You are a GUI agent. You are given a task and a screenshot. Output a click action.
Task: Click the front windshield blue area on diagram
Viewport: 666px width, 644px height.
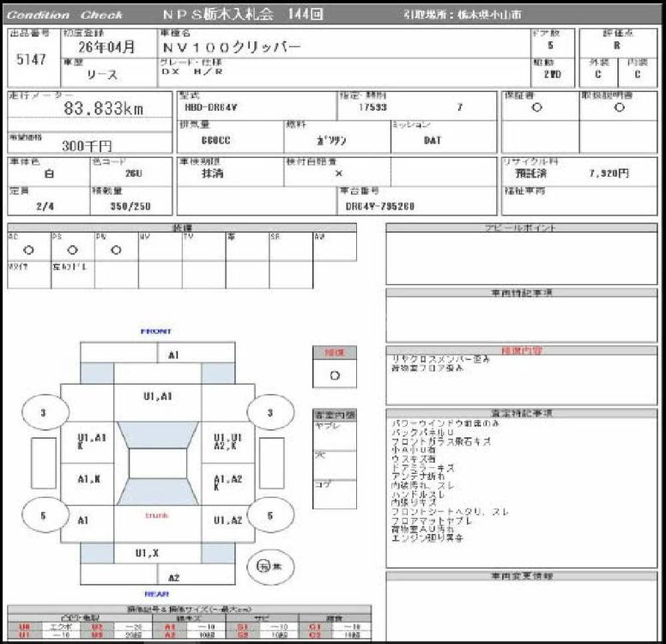pyautogui.click(x=157, y=434)
